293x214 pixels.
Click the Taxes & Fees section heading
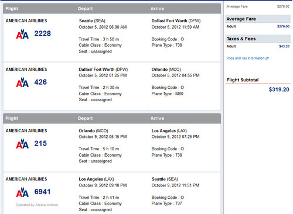point(241,39)
